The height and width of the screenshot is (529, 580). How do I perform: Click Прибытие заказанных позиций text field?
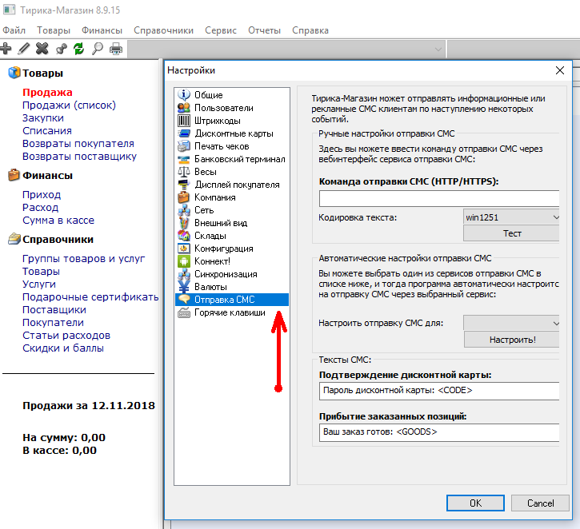click(x=439, y=432)
